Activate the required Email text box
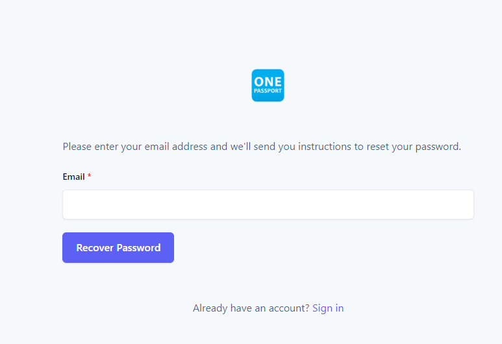This screenshot has width=502, height=344. 268,204
